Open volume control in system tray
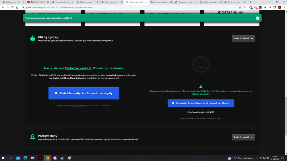The width and height of the screenshot is (287, 161). 268,158
